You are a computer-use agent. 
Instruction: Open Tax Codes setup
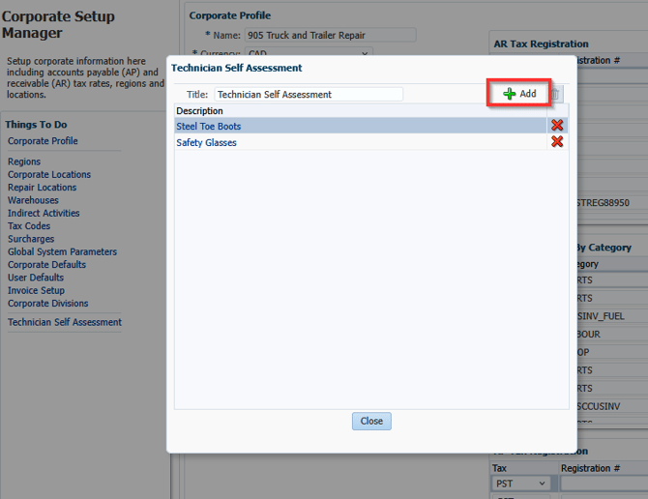(x=29, y=226)
